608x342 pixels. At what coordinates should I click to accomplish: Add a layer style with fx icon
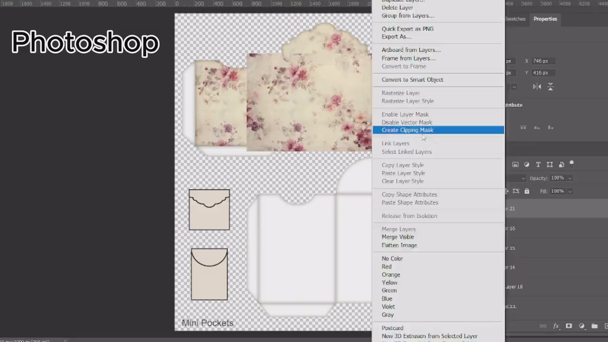click(556, 326)
